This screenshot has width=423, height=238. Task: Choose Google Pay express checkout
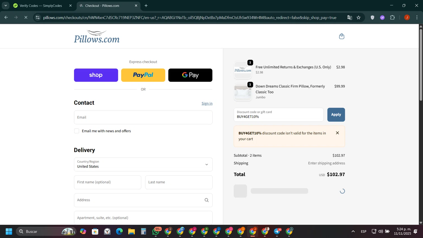190,75
